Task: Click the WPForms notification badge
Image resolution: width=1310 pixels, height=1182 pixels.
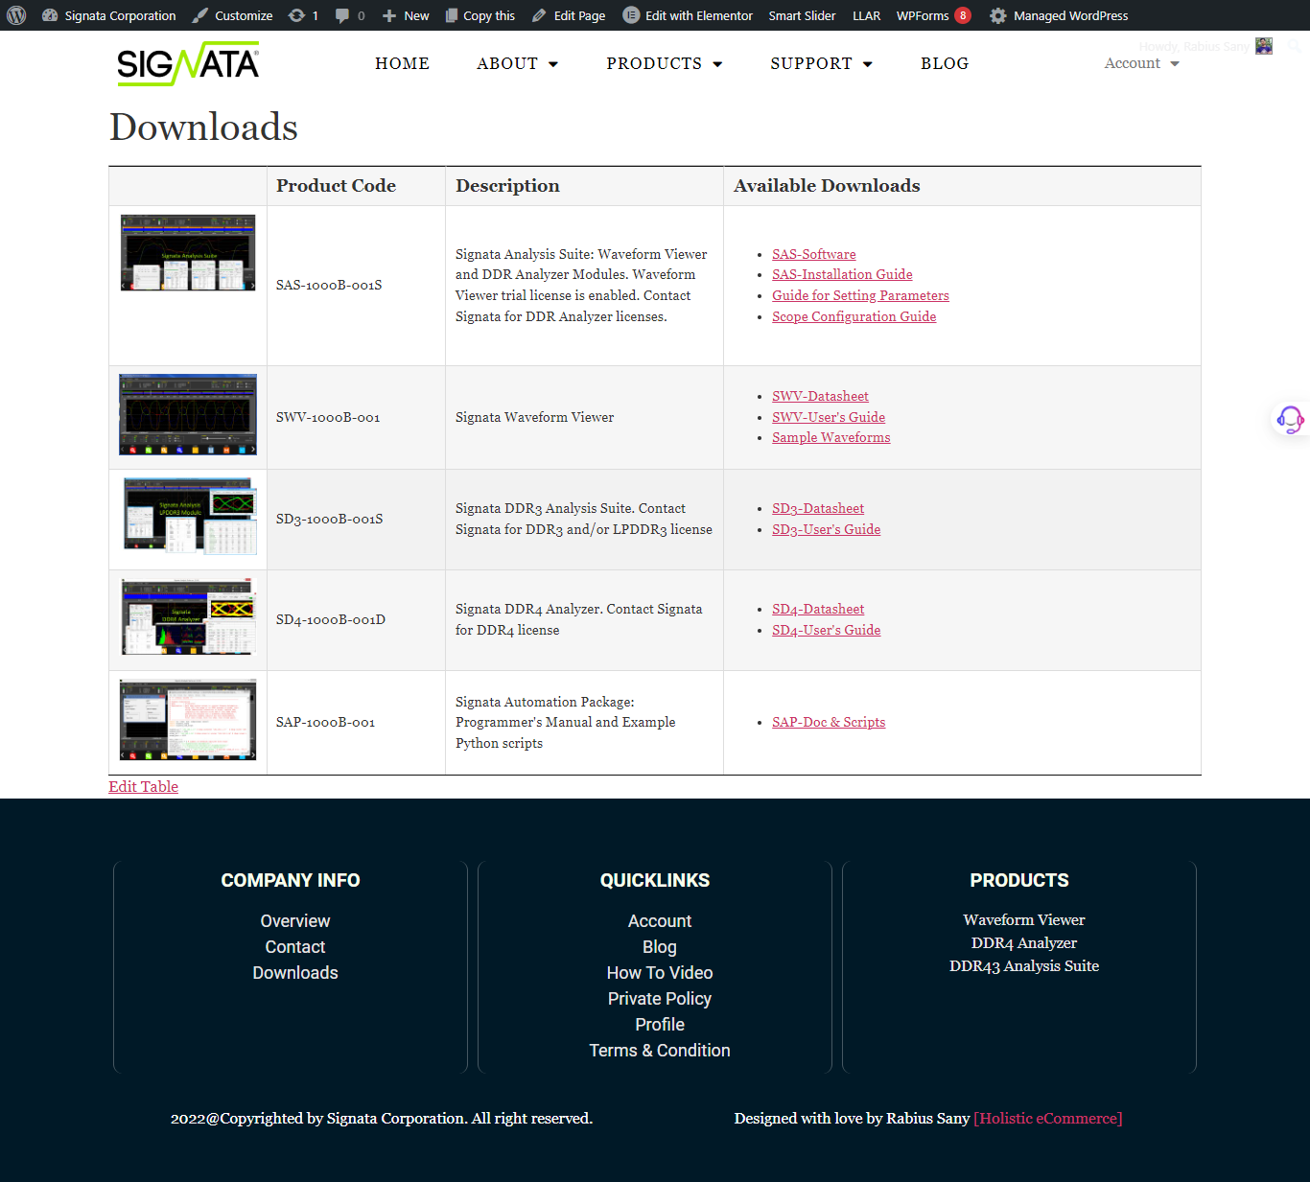Action: pos(963,15)
